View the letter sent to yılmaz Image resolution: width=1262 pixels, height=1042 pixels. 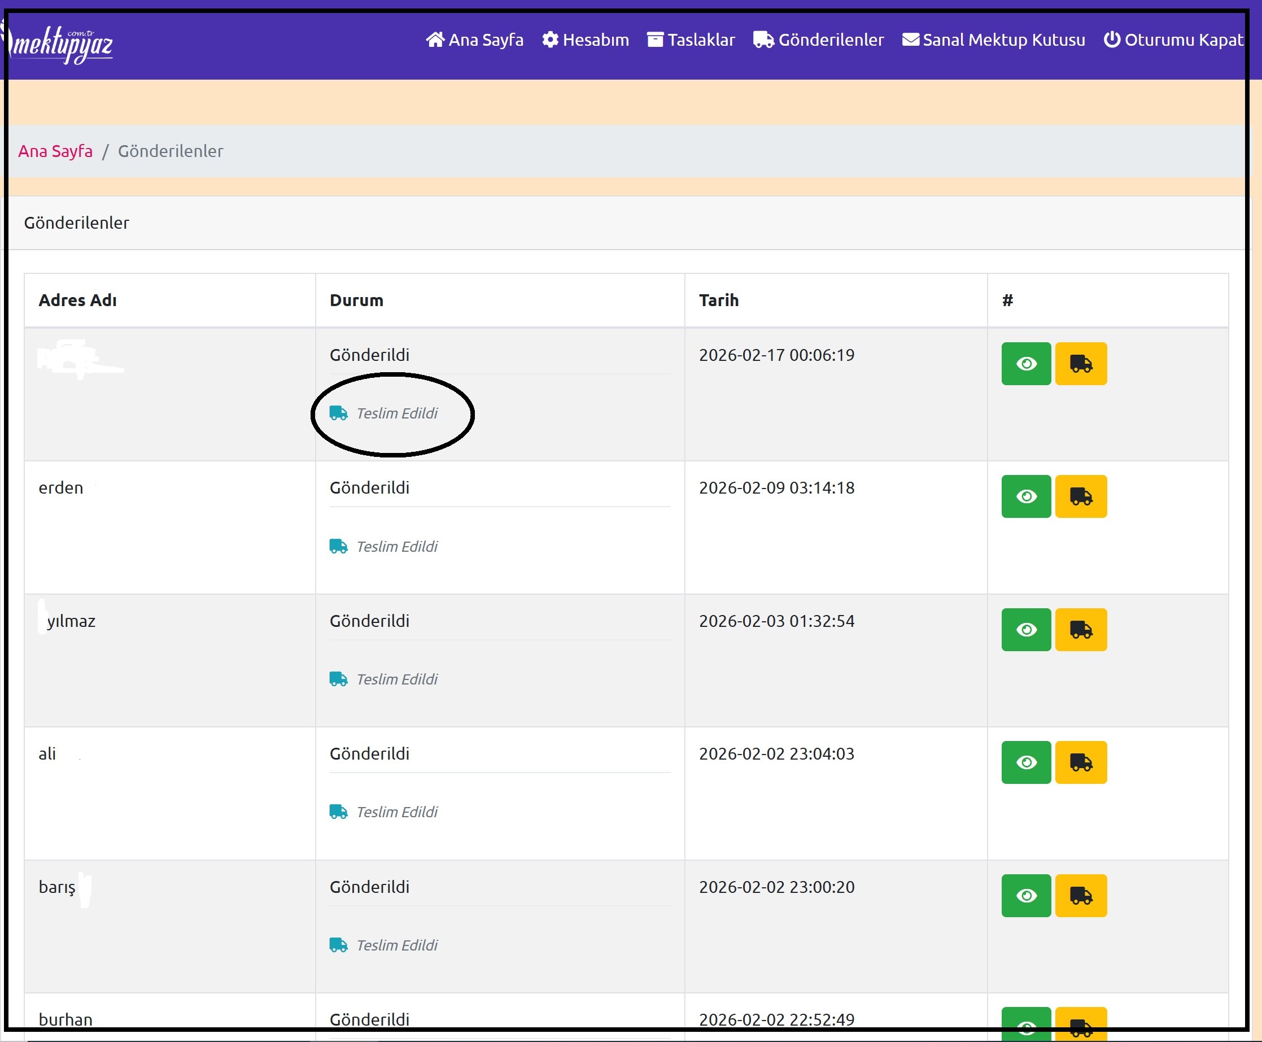(x=1025, y=630)
